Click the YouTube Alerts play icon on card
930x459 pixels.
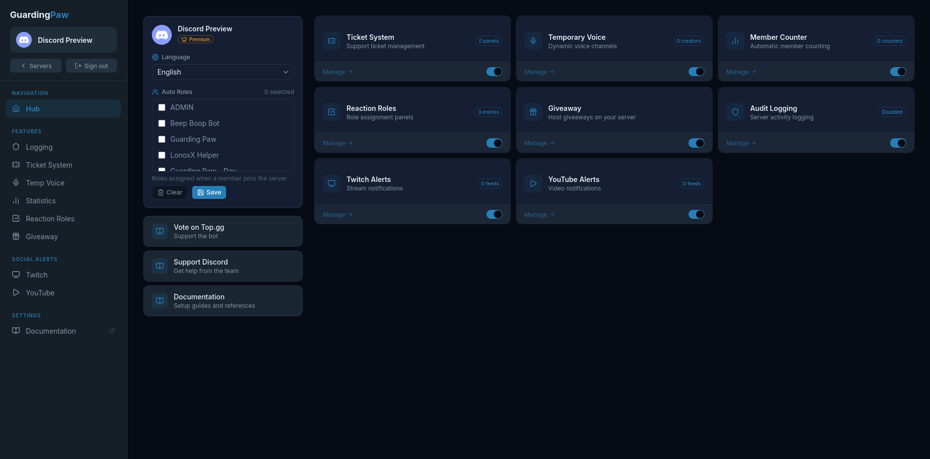[533, 184]
